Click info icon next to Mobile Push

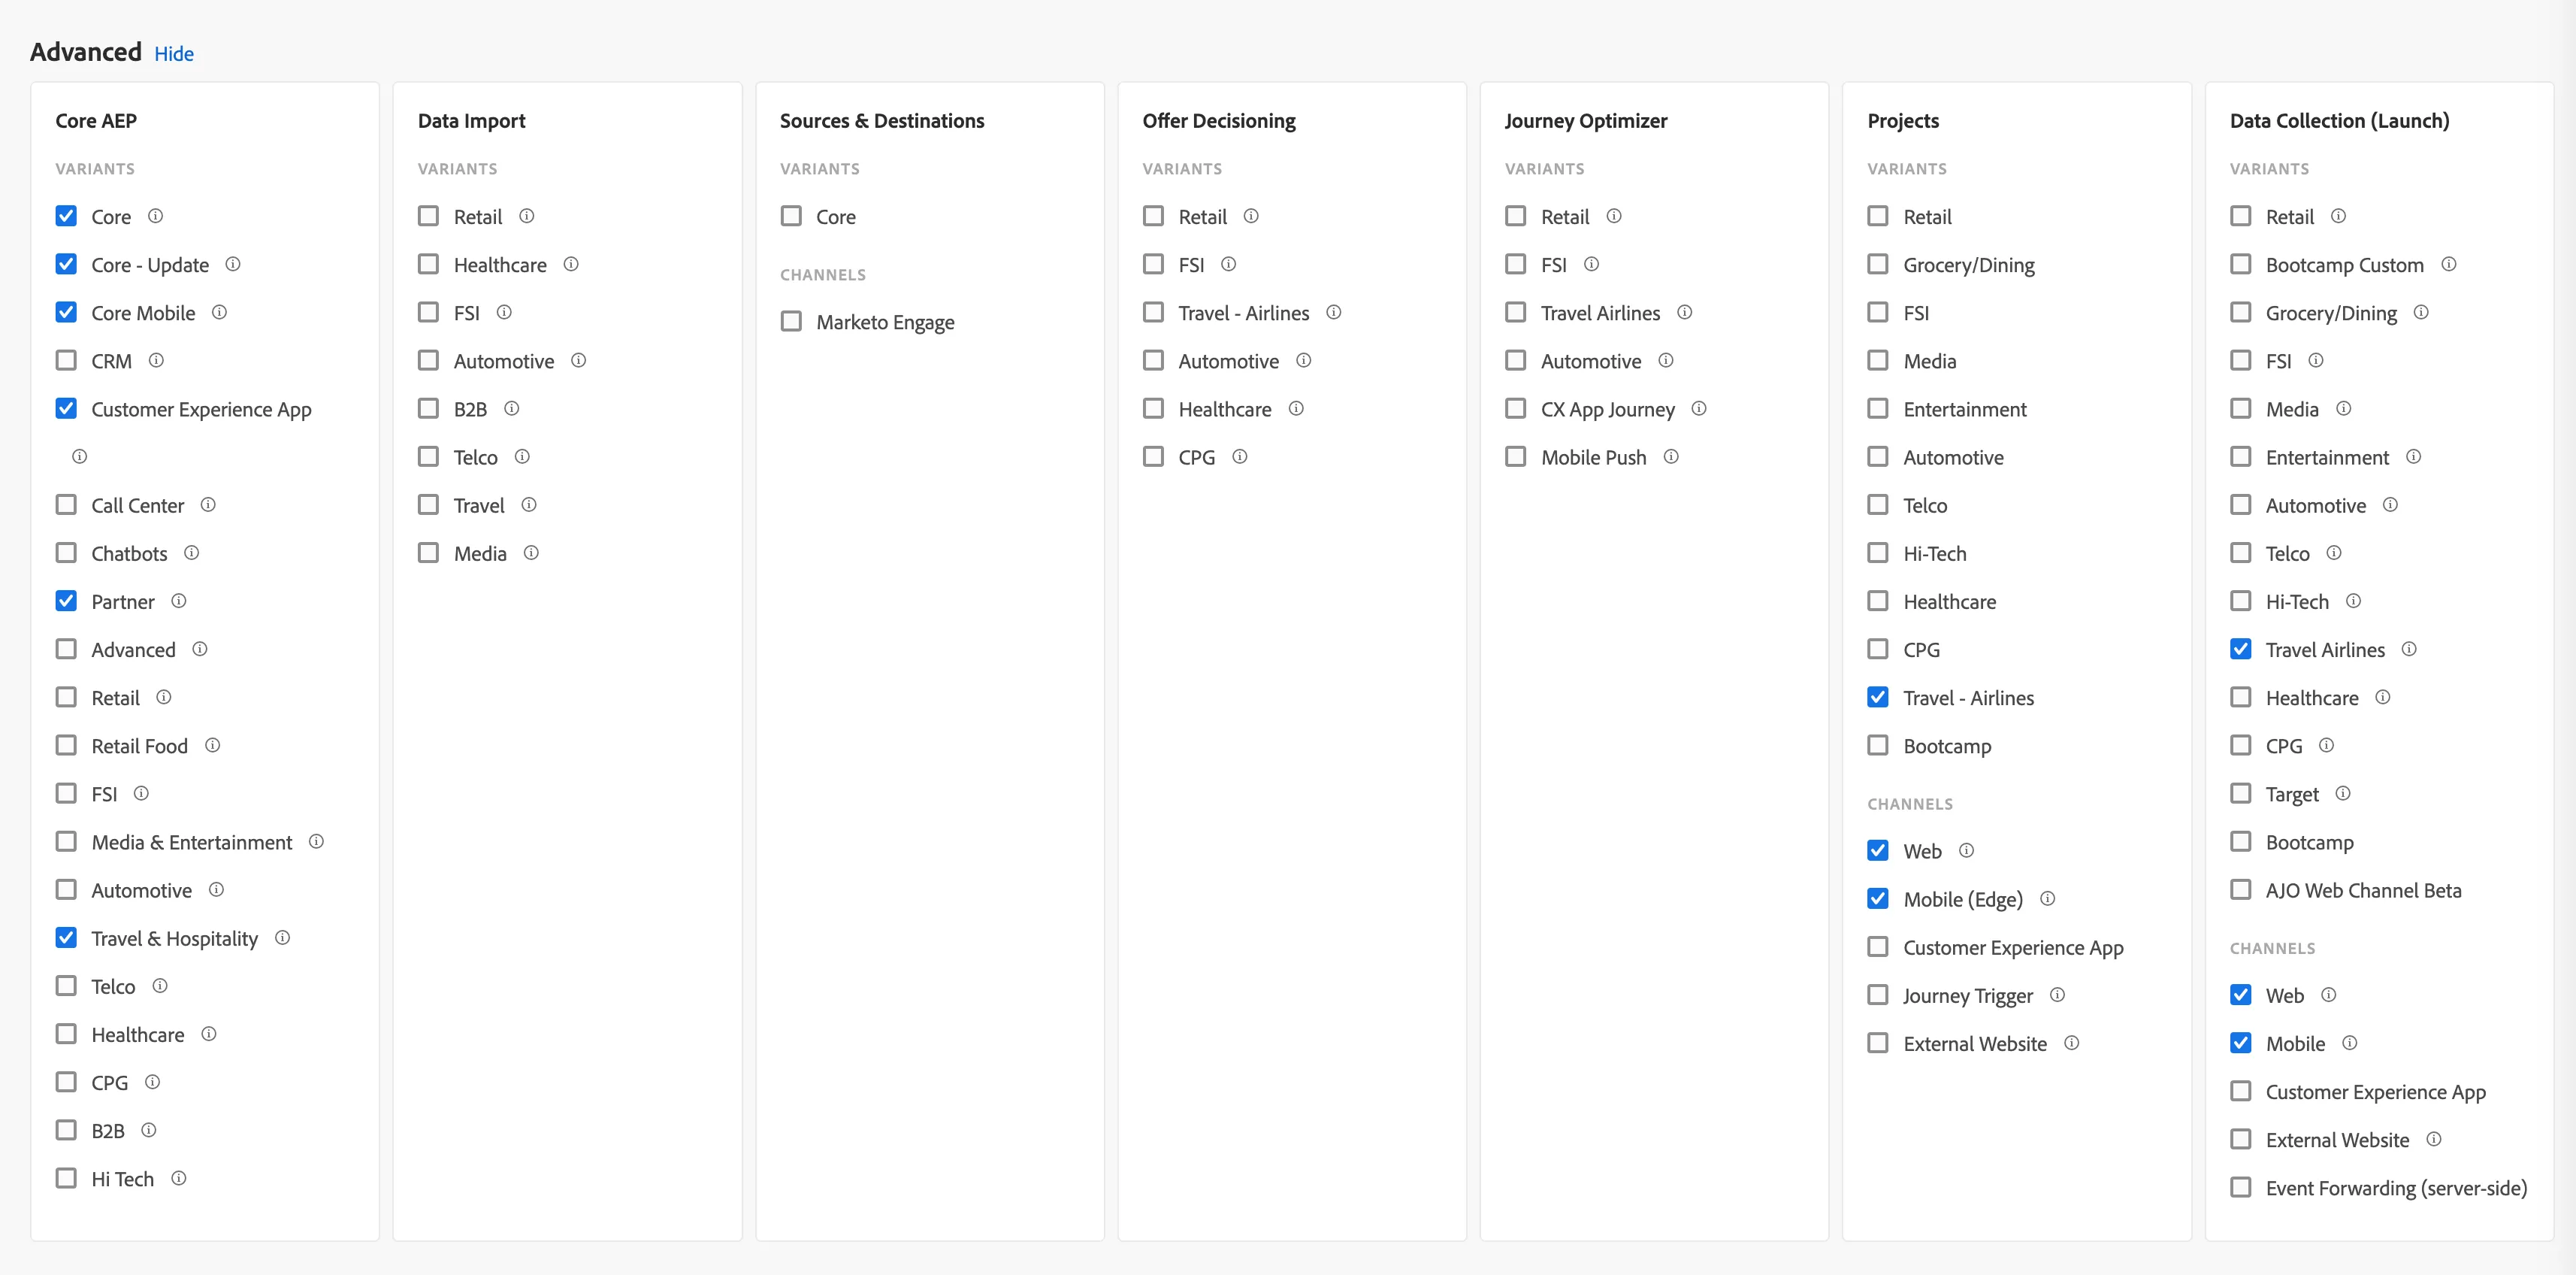click(x=1670, y=456)
